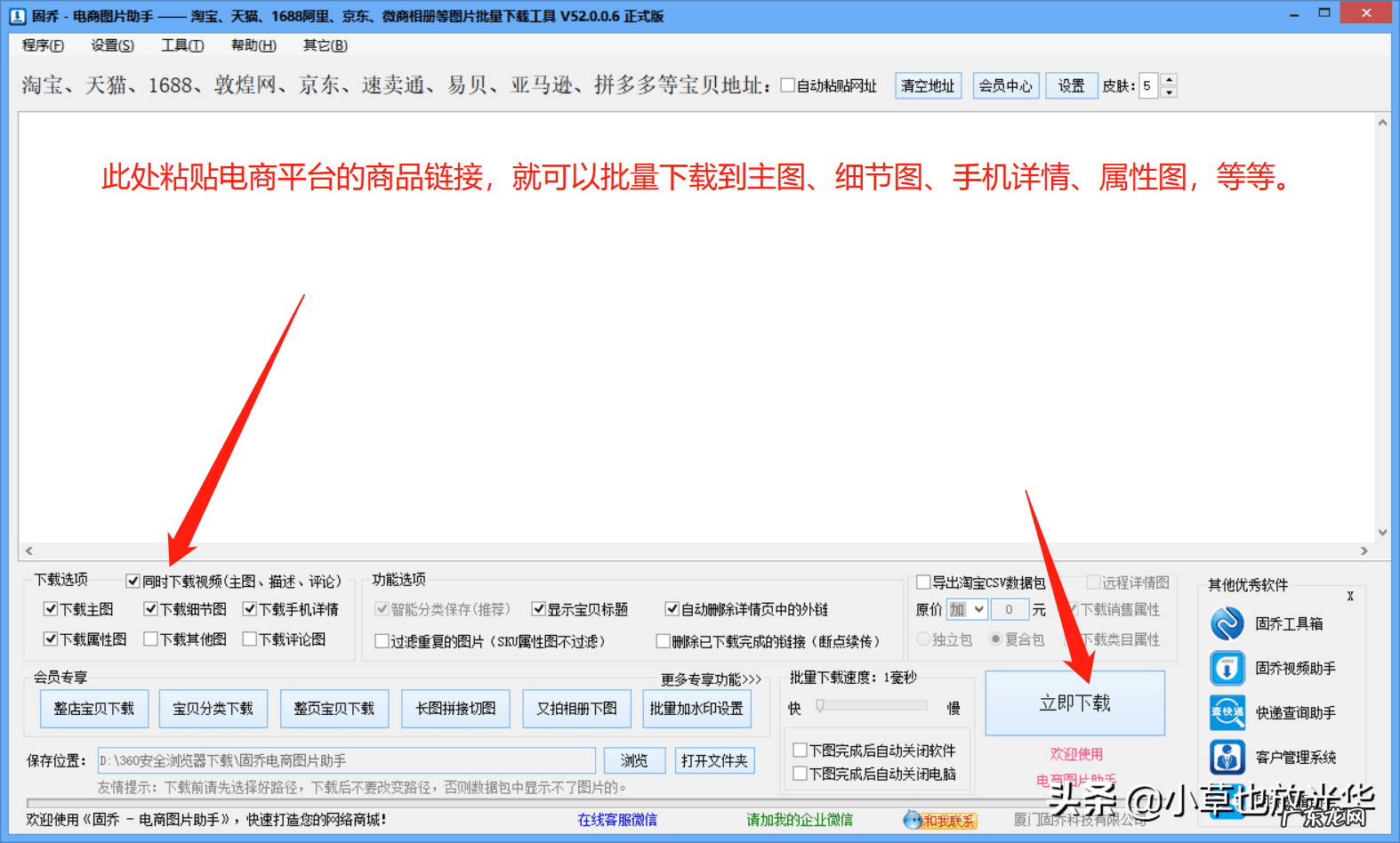Enable 删除已下载完成的链接 checkbox

tap(663, 641)
